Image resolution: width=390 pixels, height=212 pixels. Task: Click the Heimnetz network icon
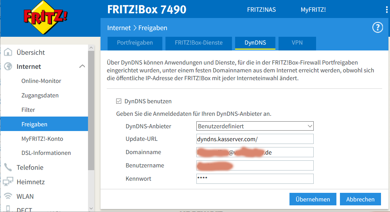8,182
